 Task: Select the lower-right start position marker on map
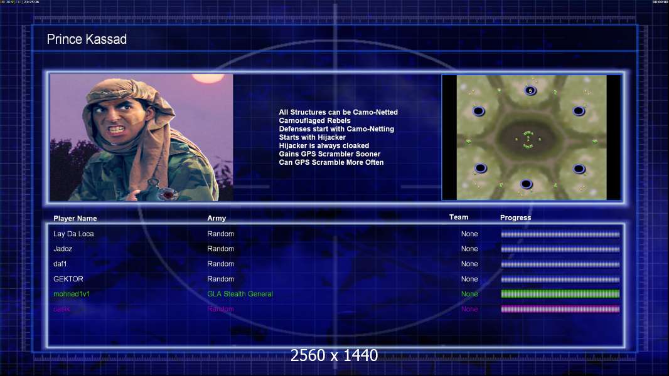point(579,169)
